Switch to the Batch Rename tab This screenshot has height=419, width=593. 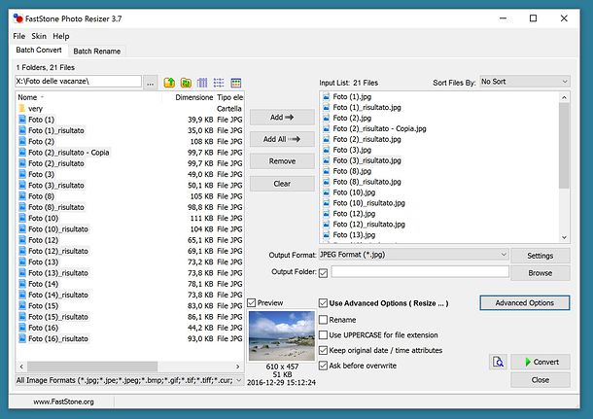tap(97, 52)
